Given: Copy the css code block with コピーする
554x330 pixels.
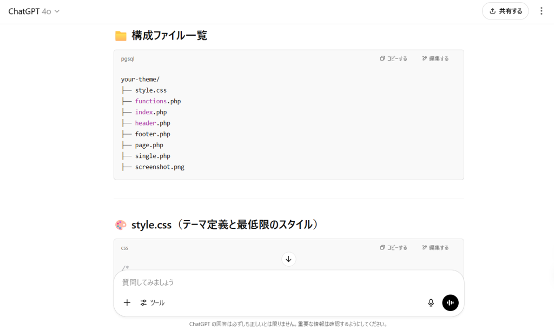Looking at the screenshot, I should pyautogui.click(x=394, y=248).
